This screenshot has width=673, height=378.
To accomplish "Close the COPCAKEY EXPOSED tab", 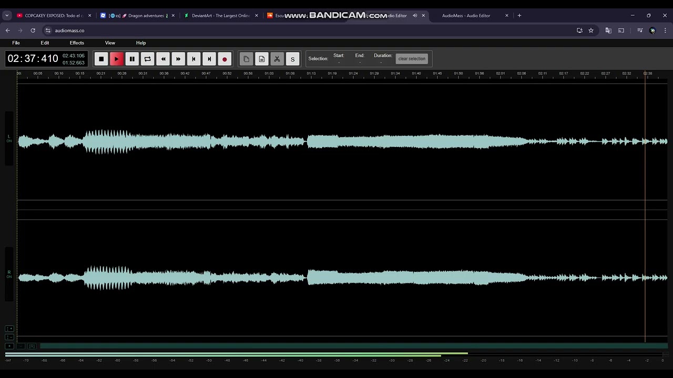I will click(89, 16).
